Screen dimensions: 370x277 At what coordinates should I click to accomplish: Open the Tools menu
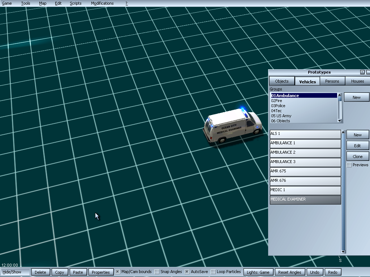pos(26,3)
